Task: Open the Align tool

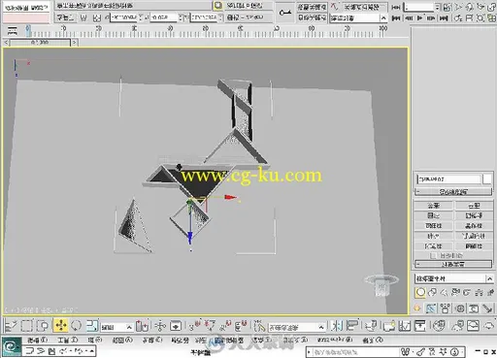Action: (352, 326)
